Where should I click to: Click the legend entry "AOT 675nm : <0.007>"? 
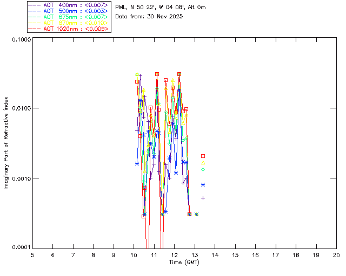pos(69,17)
